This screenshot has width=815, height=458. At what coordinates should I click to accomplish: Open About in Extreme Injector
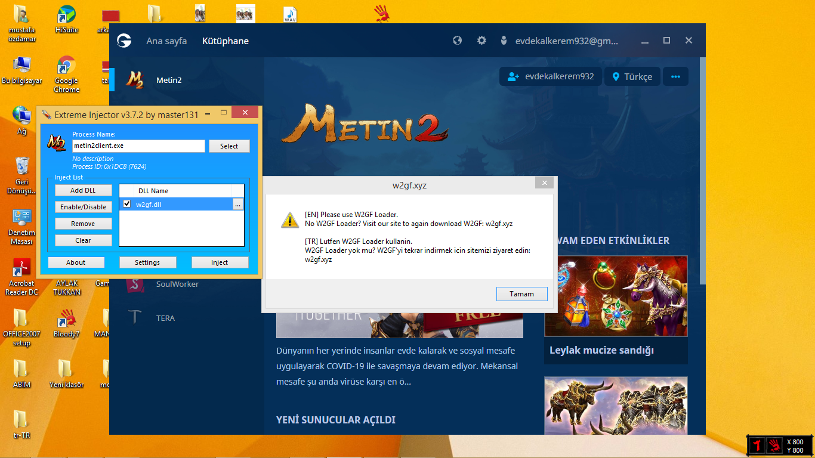click(76, 262)
